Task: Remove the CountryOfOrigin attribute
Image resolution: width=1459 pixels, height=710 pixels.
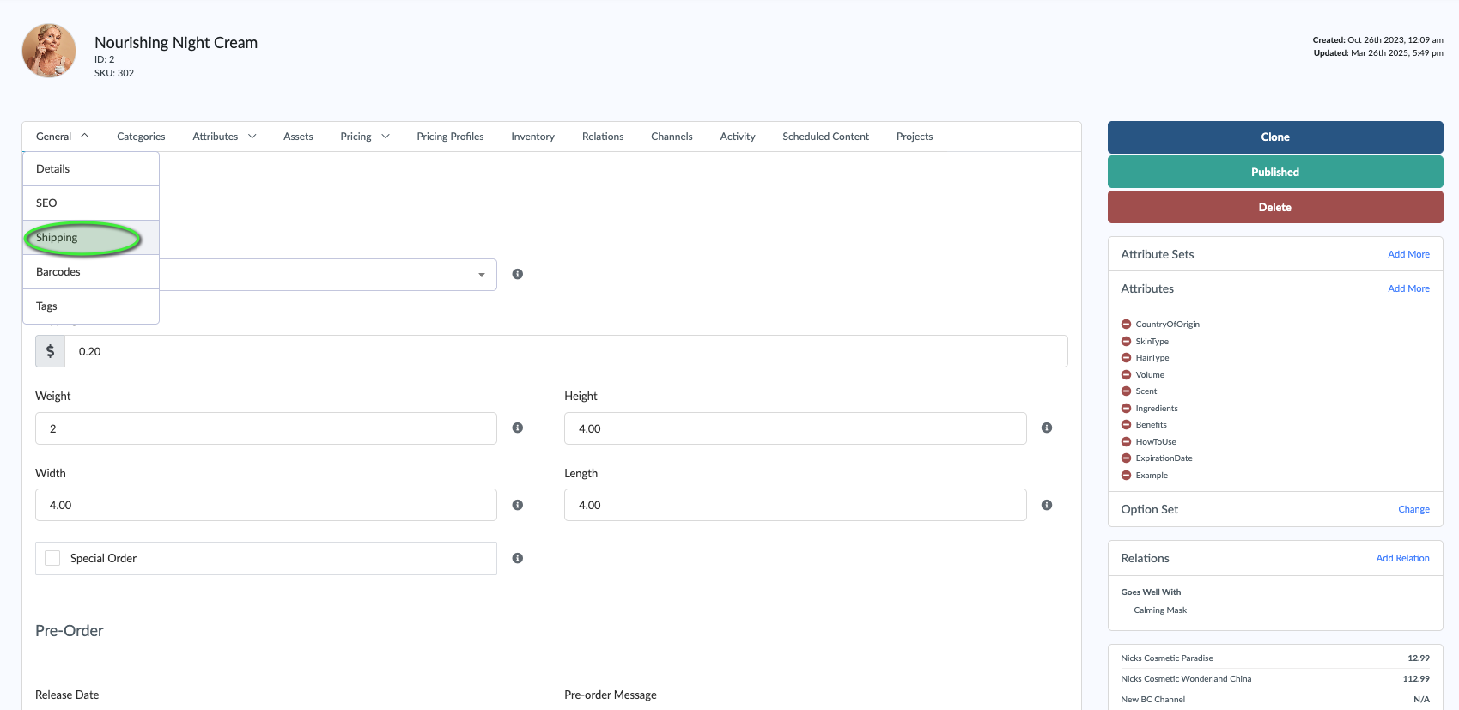Action: point(1126,324)
